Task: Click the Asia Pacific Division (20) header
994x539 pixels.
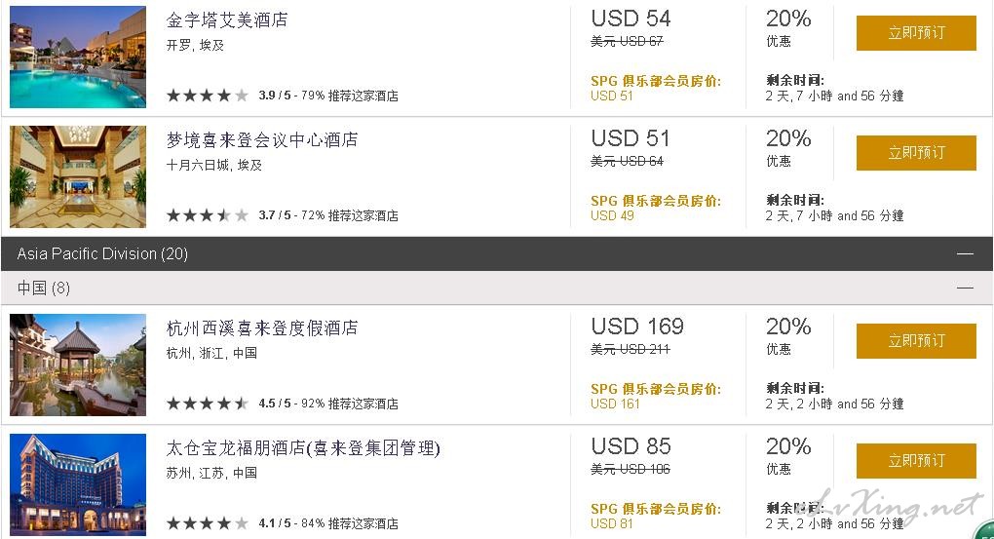Action: click(x=102, y=253)
